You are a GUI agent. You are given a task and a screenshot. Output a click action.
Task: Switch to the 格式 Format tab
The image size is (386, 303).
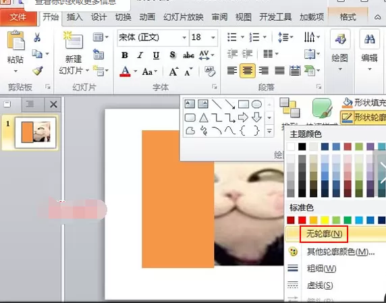[x=348, y=17]
